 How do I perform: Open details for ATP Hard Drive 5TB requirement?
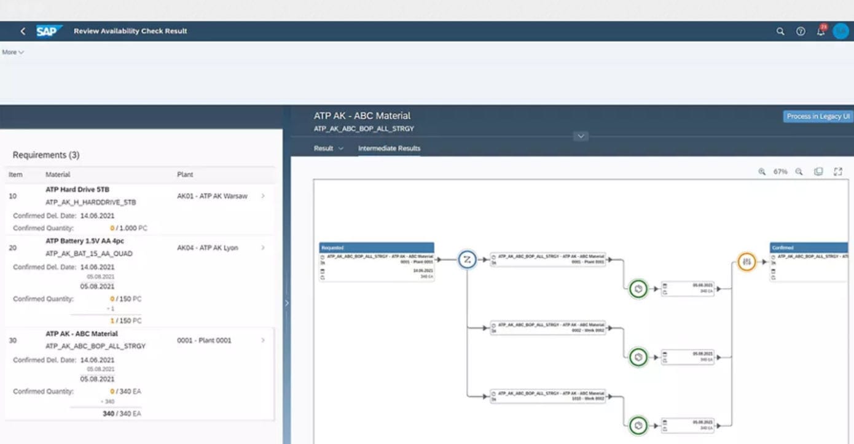(262, 195)
